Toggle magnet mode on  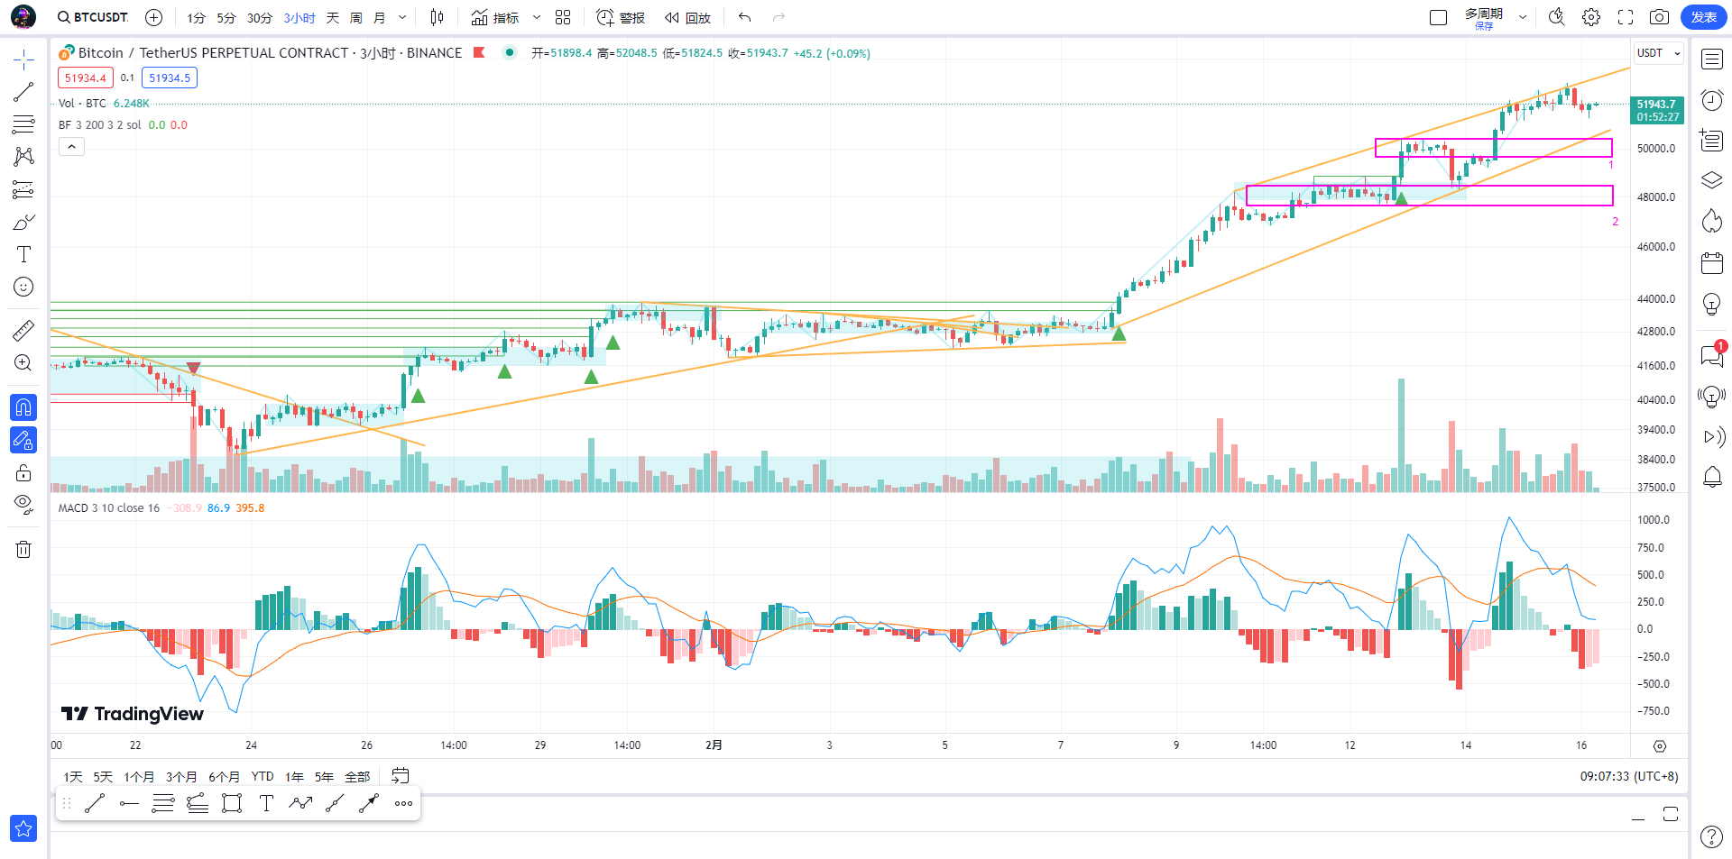(23, 407)
